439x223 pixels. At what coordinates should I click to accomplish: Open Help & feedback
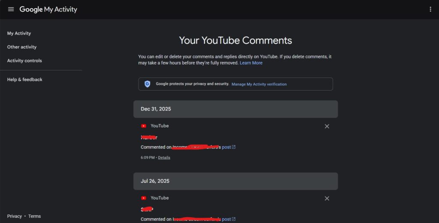[x=24, y=79]
